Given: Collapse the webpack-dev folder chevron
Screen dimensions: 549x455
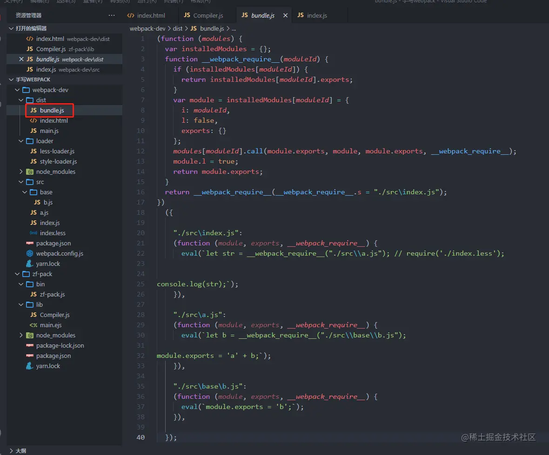Looking at the screenshot, I should tap(17, 90).
